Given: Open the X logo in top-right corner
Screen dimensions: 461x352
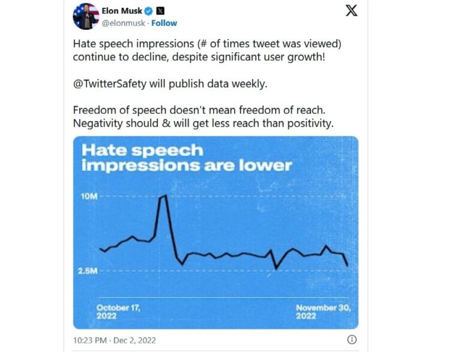Looking at the screenshot, I should tap(351, 11).
